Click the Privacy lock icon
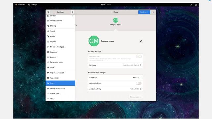 [48, 16]
